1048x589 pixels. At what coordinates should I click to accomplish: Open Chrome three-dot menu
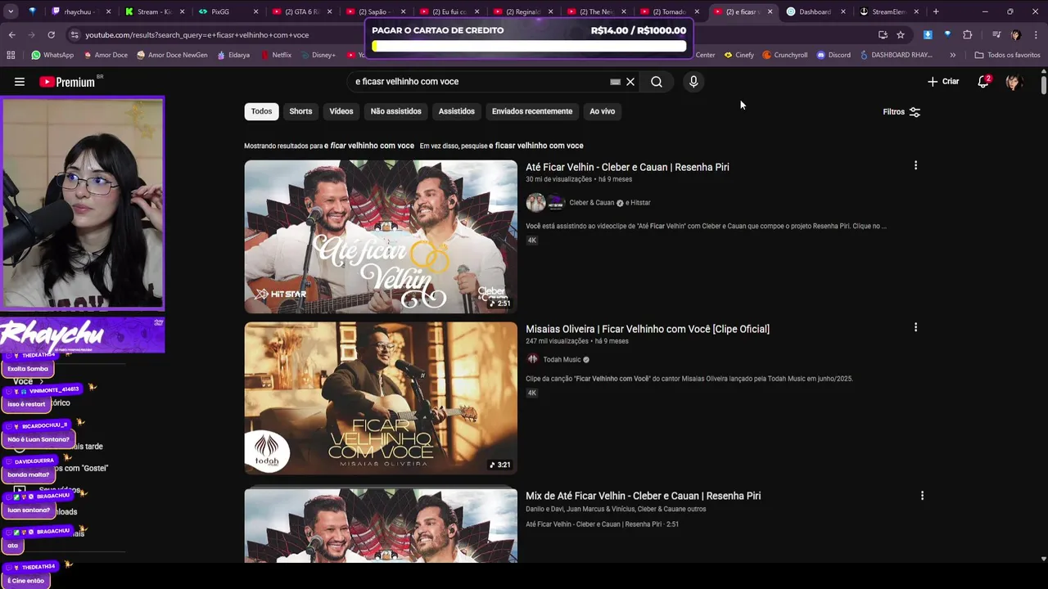[1035, 35]
